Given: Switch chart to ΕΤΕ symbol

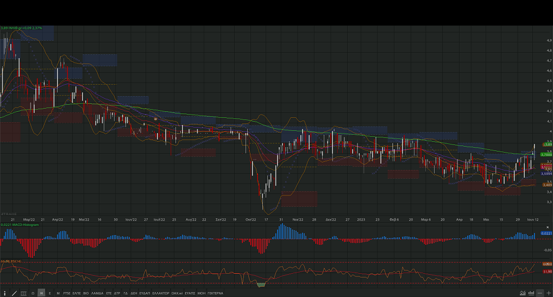Looking at the screenshot, I should click(109, 293).
